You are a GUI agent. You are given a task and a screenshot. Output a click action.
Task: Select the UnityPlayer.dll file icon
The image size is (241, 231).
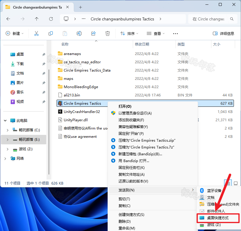point(60,120)
